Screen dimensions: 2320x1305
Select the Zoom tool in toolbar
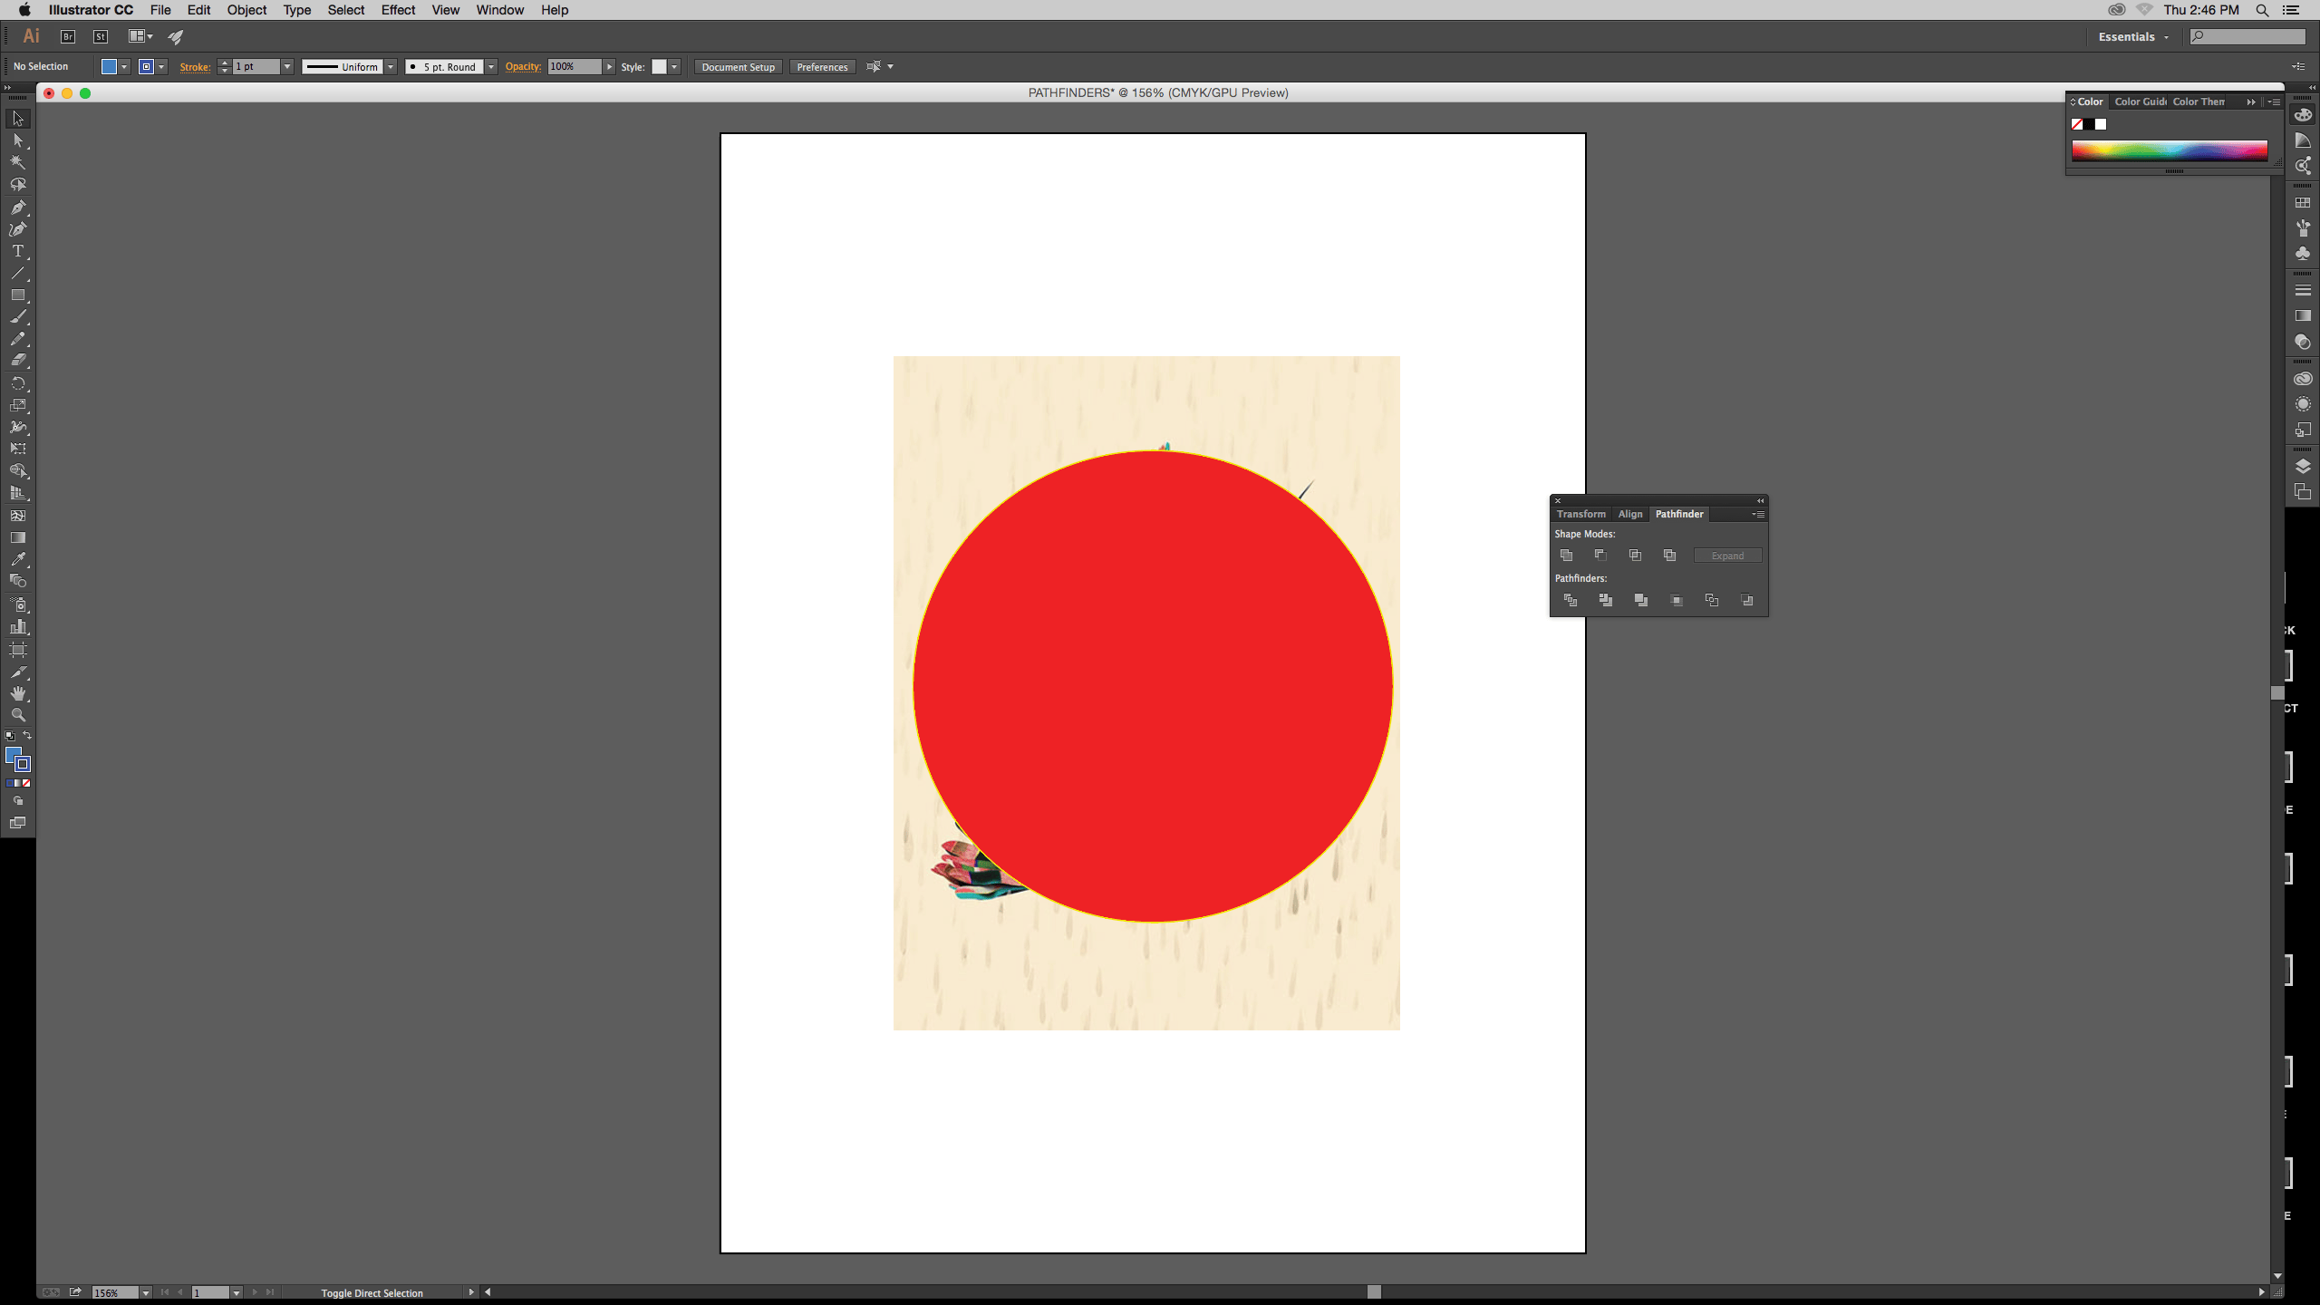coord(18,715)
